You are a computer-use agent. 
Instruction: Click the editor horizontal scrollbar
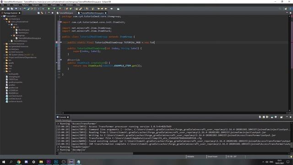175,113
